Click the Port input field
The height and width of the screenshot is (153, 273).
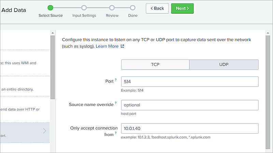coord(189,82)
